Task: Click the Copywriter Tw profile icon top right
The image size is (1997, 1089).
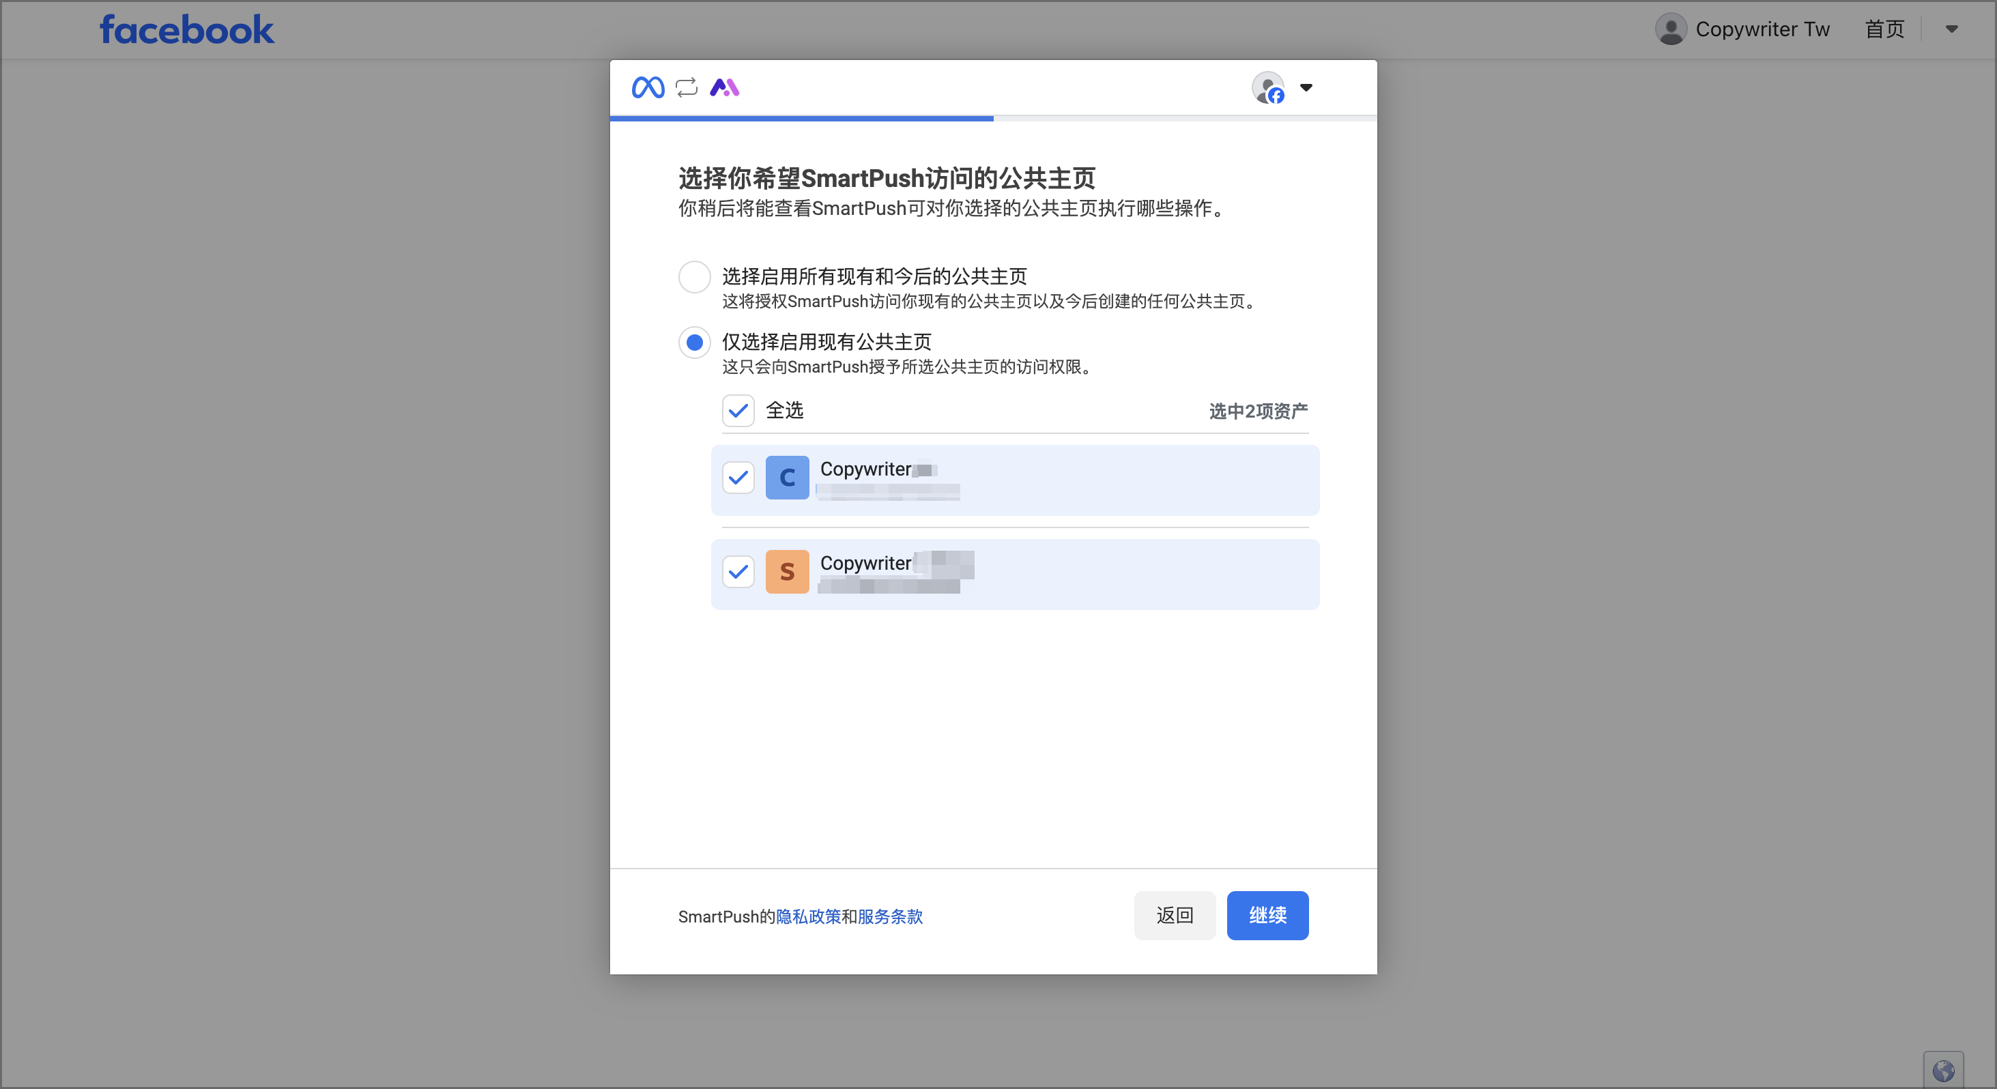Action: 1671,29
